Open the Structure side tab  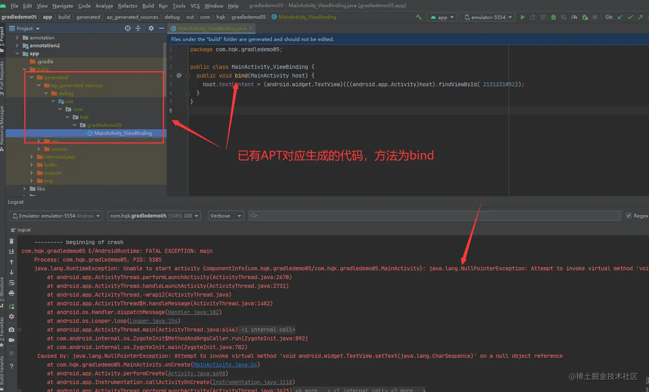click(2, 292)
